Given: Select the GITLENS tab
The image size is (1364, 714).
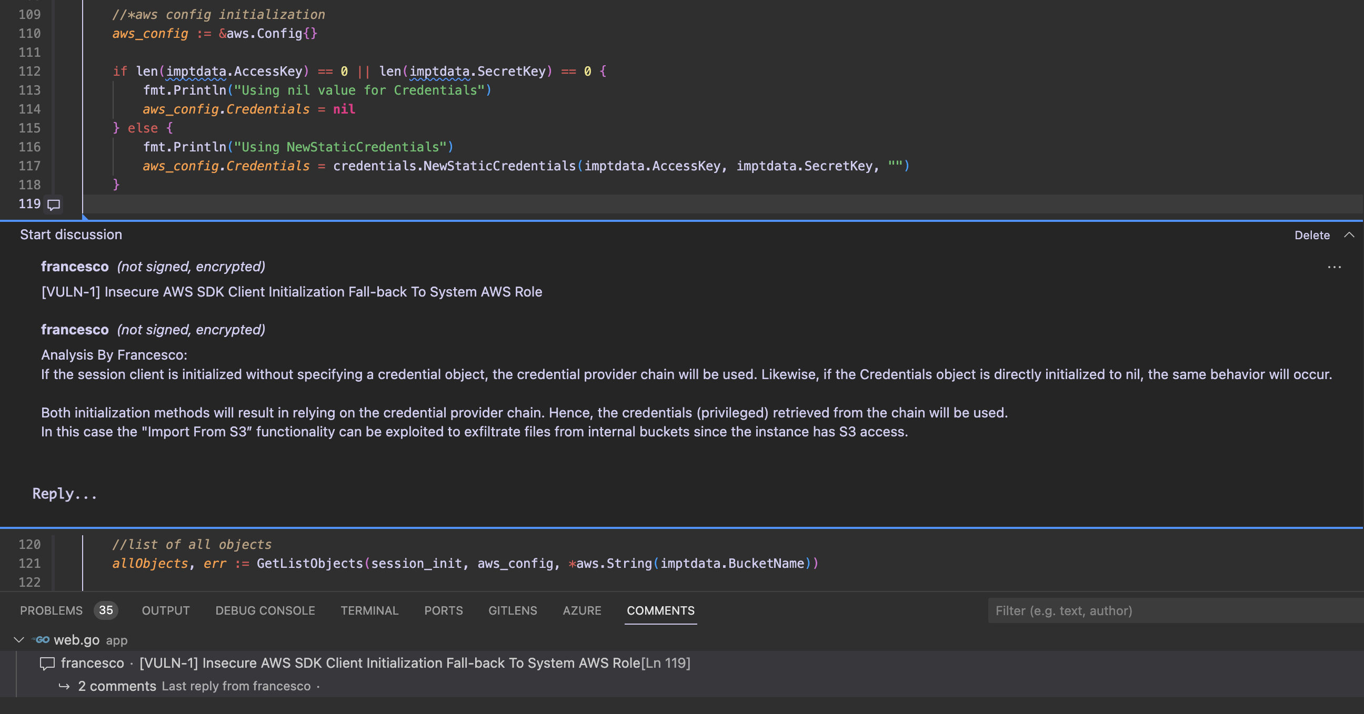Looking at the screenshot, I should pyautogui.click(x=512, y=610).
